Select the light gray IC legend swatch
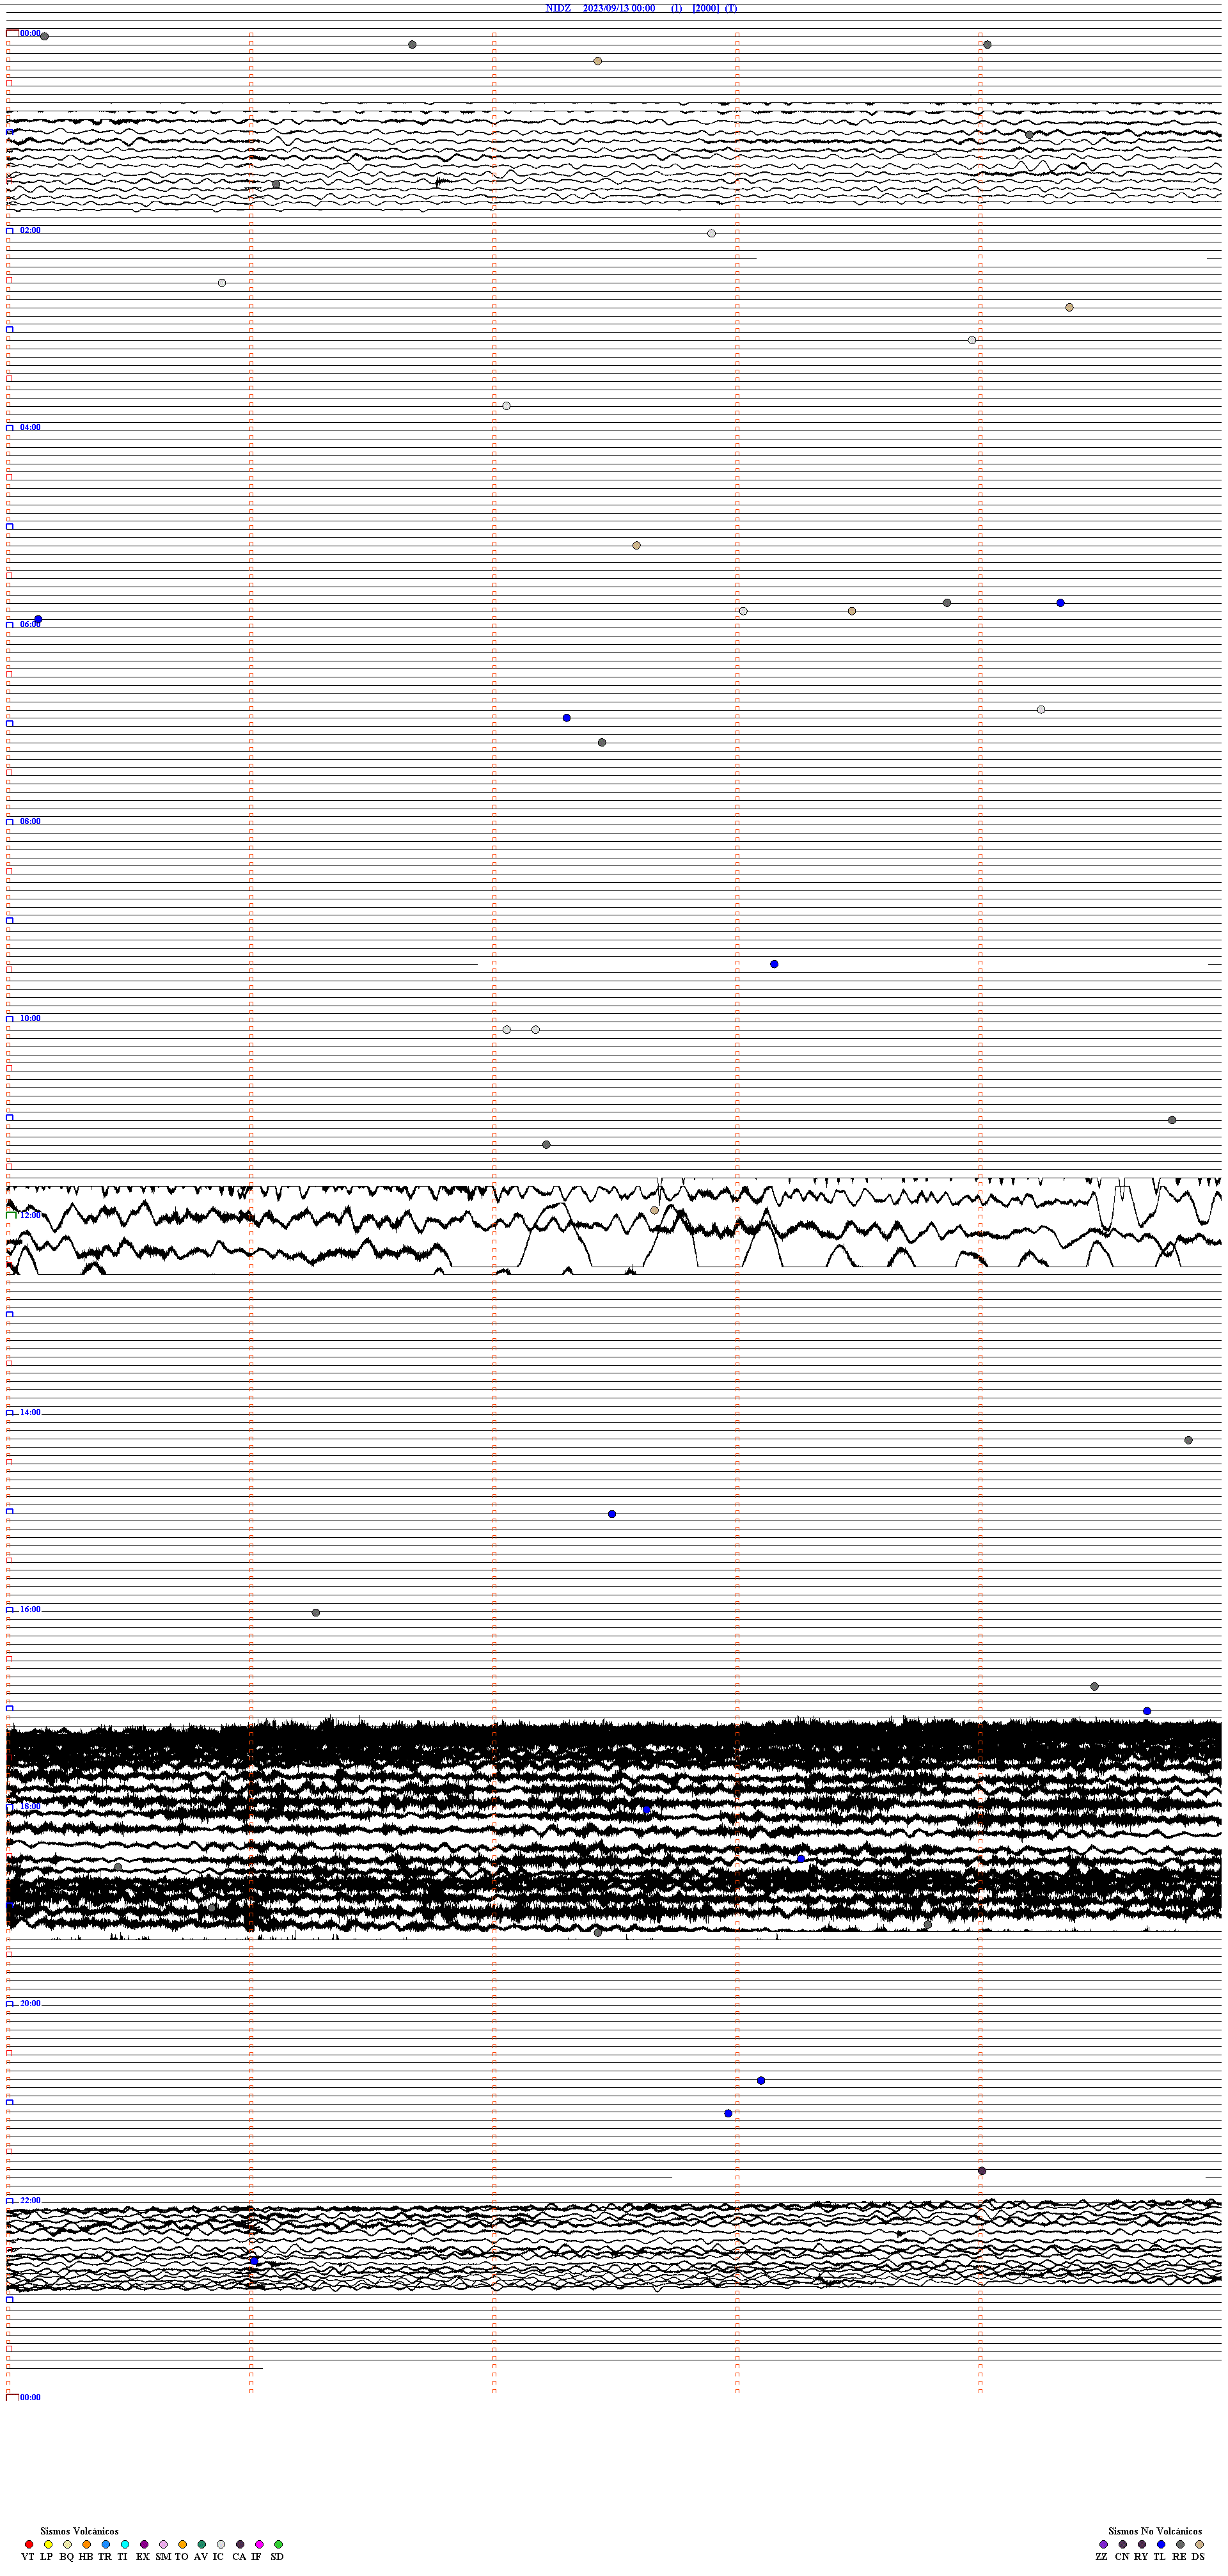Viewport: 1228px width, 2576px height. pyautogui.click(x=221, y=2544)
